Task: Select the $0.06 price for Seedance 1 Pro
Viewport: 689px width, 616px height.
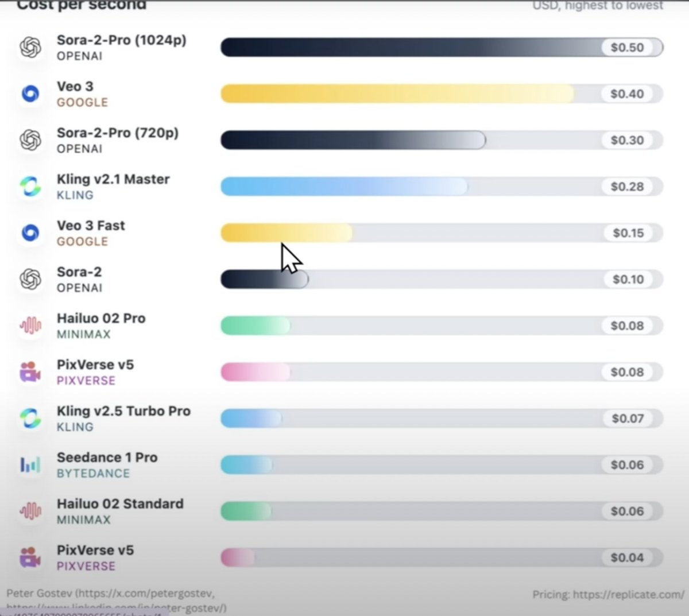Action: 627,464
